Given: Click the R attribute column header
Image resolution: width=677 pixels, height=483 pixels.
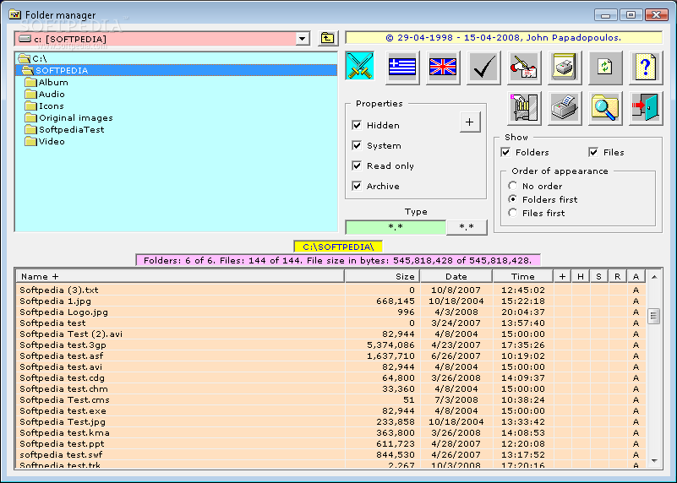Looking at the screenshot, I should 618,276.
